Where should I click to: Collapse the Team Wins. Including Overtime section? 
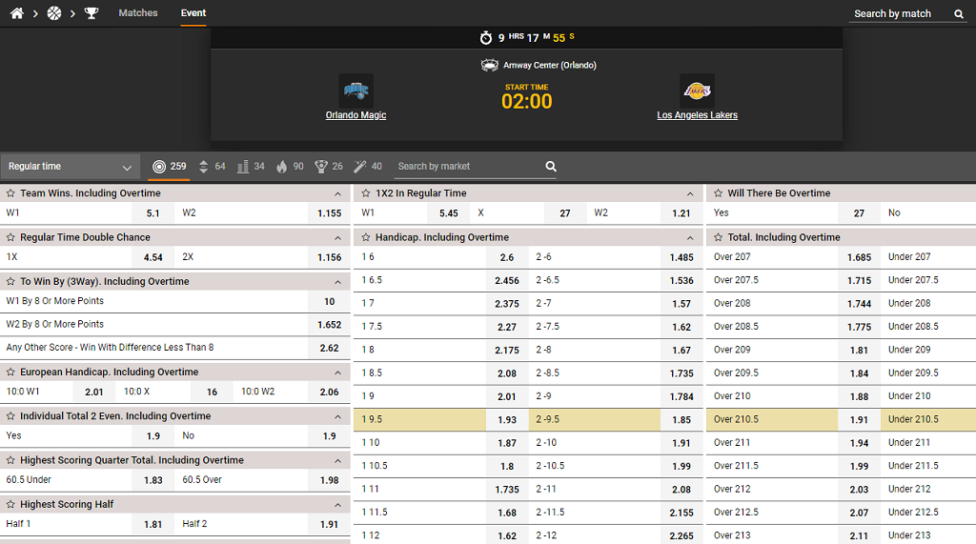coord(338,194)
